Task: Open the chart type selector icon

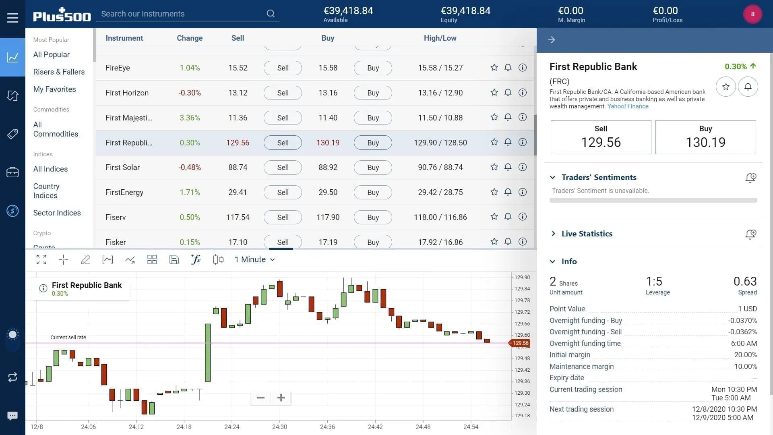Action: click(x=107, y=260)
